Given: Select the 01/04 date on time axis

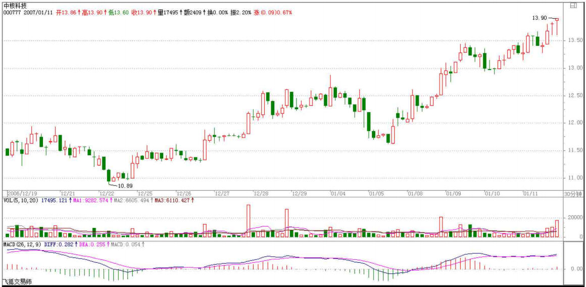Looking at the screenshot, I should 337,194.
